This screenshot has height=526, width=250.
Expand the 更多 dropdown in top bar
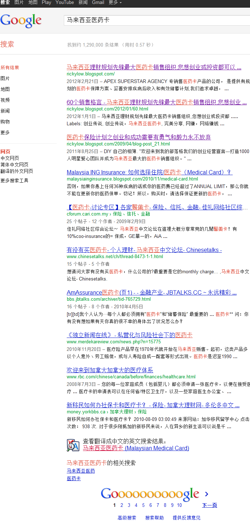[115, 3]
